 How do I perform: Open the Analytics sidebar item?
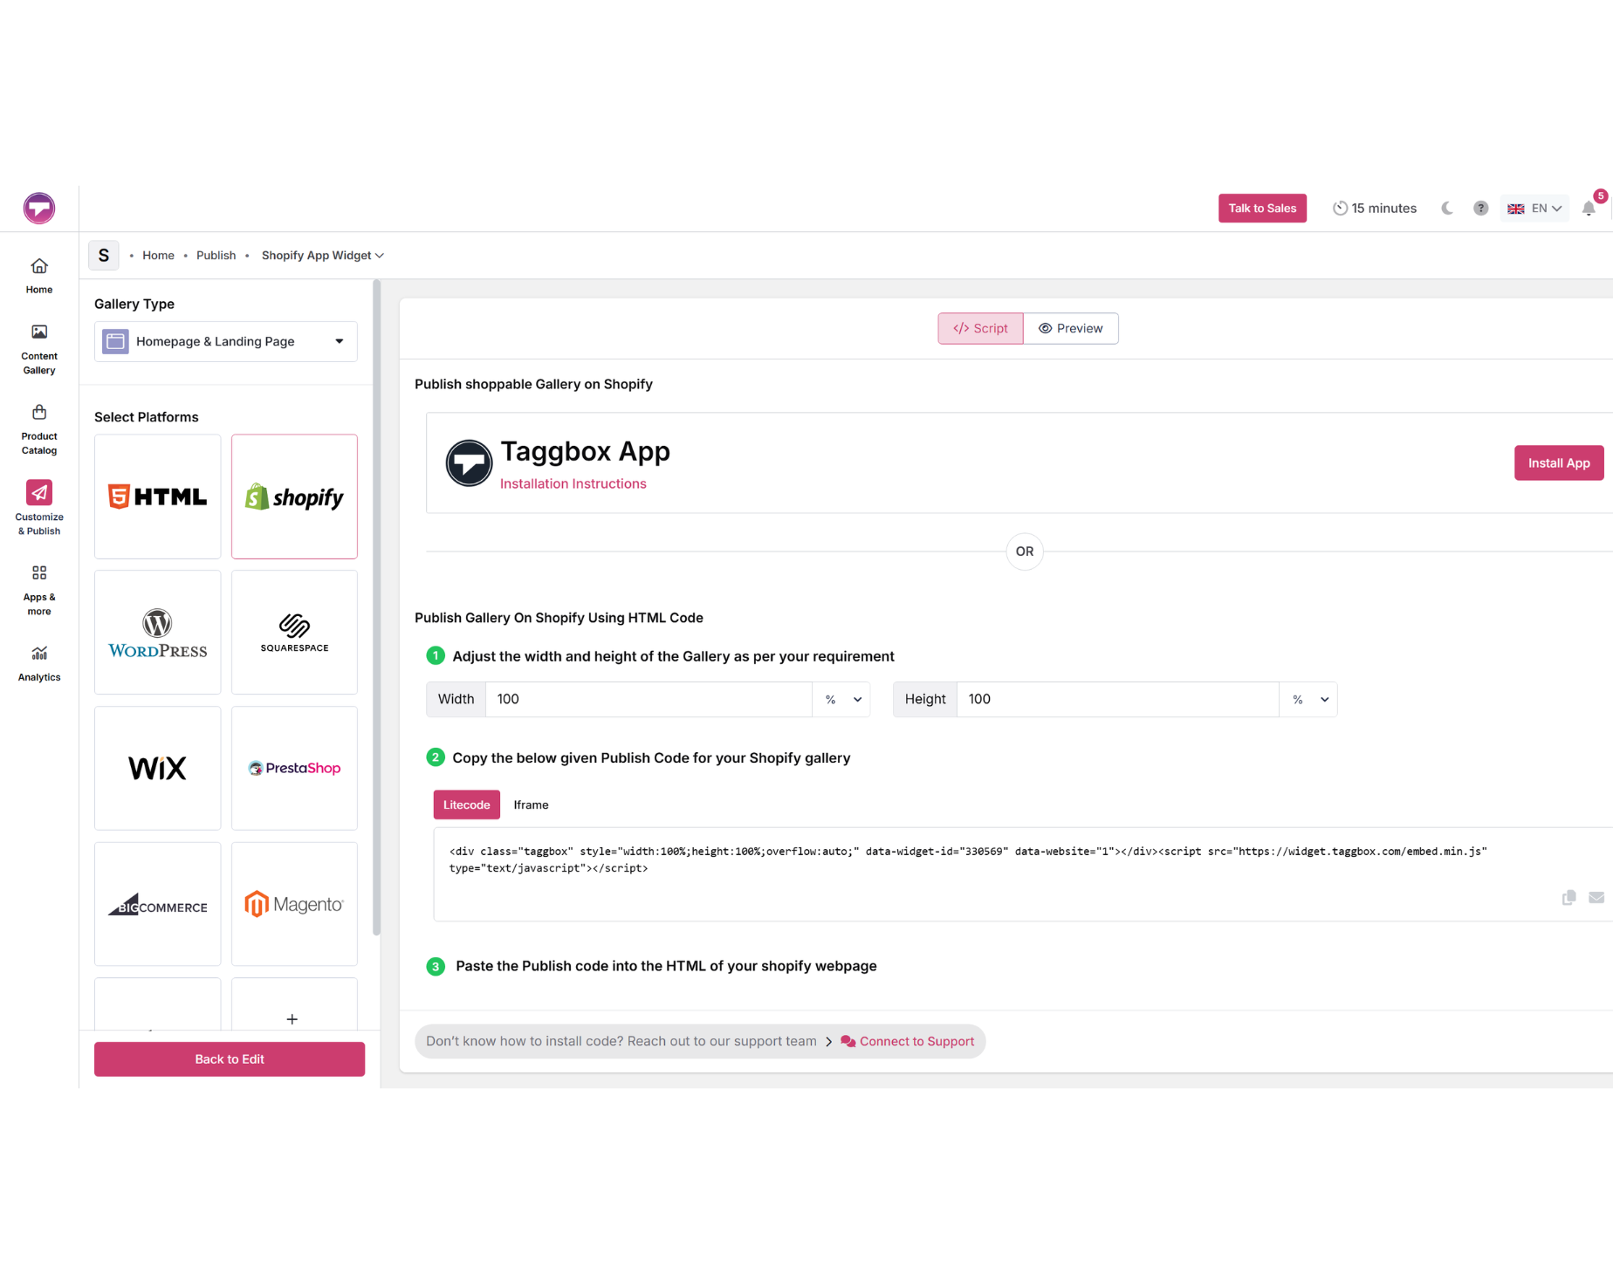click(x=39, y=664)
